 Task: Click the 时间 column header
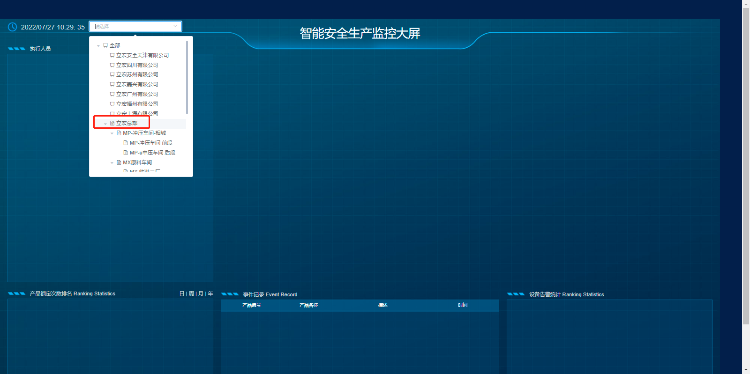pyautogui.click(x=463, y=305)
